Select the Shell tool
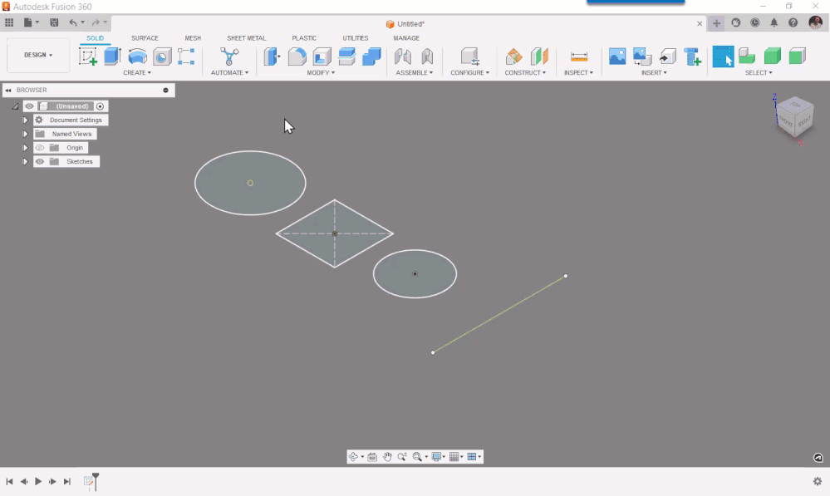The image size is (830, 496). click(322, 56)
